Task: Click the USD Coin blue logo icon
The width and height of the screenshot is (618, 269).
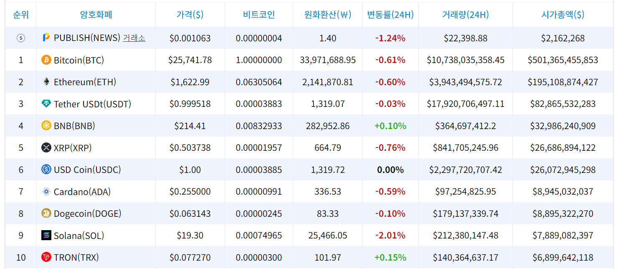Action: 46,170
